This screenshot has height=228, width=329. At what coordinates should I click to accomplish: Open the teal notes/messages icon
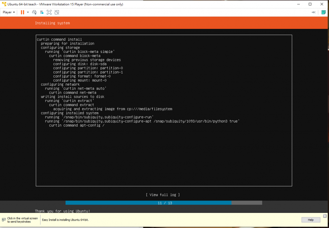(x=324, y=13)
